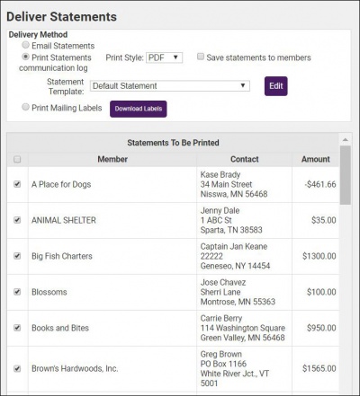Uncheck the ANIMAL SHELTER row checkbox

point(17,220)
